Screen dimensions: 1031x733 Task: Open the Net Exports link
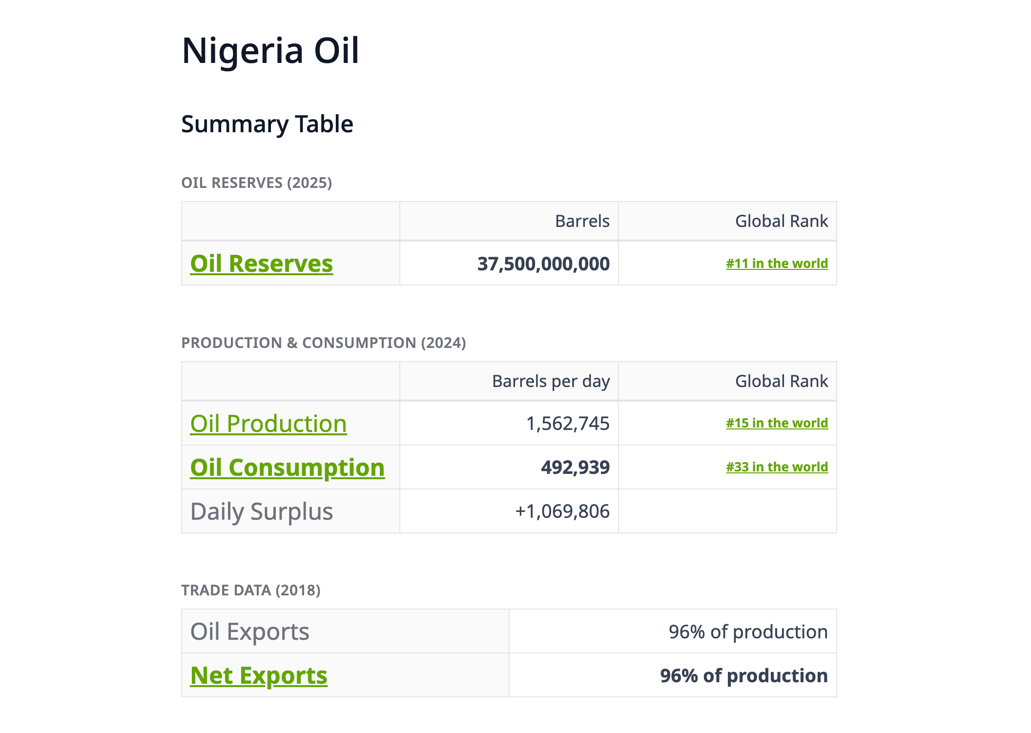pyautogui.click(x=259, y=676)
